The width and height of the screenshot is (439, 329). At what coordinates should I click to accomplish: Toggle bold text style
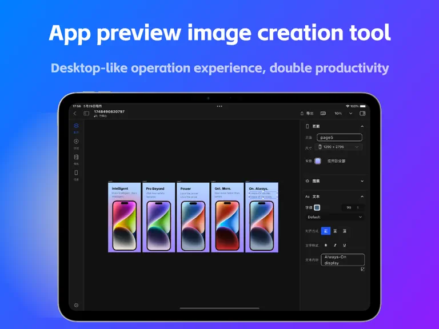326,246
